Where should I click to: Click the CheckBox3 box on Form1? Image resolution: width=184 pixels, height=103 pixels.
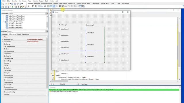pyautogui.click(x=87, y=57)
